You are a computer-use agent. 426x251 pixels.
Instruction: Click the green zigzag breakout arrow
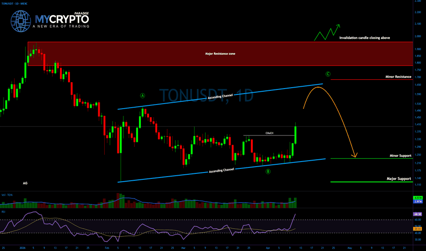click(327, 32)
